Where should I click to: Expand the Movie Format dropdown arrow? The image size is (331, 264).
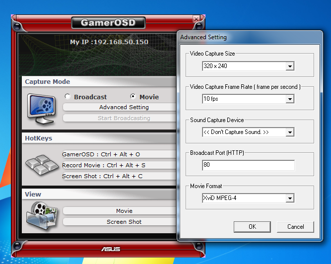pos(290,198)
